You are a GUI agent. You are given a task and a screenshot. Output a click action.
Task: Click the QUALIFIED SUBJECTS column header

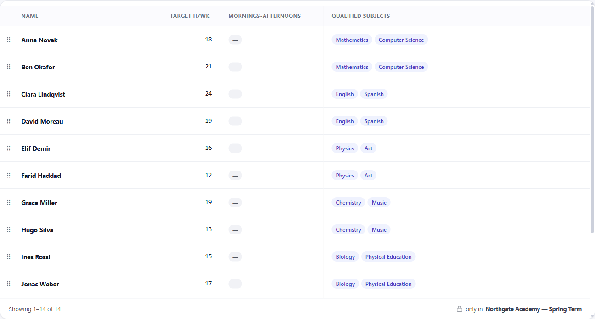pos(361,16)
